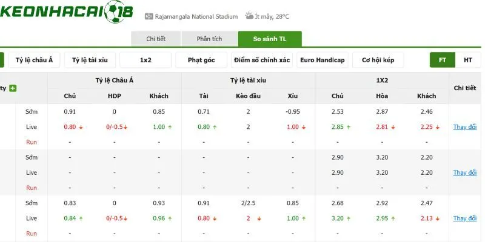The image size is (485, 242).
Task: Show Phạt góc odds
Action: pos(201,60)
